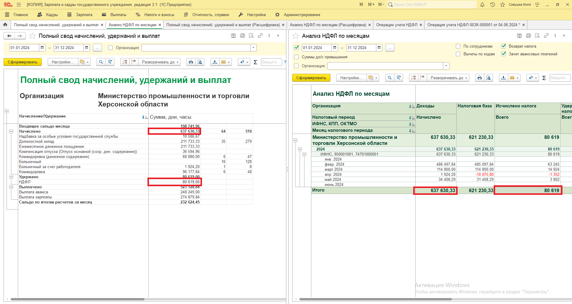Add left report to favorites star
This screenshot has height=304, width=572.
point(32,36)
